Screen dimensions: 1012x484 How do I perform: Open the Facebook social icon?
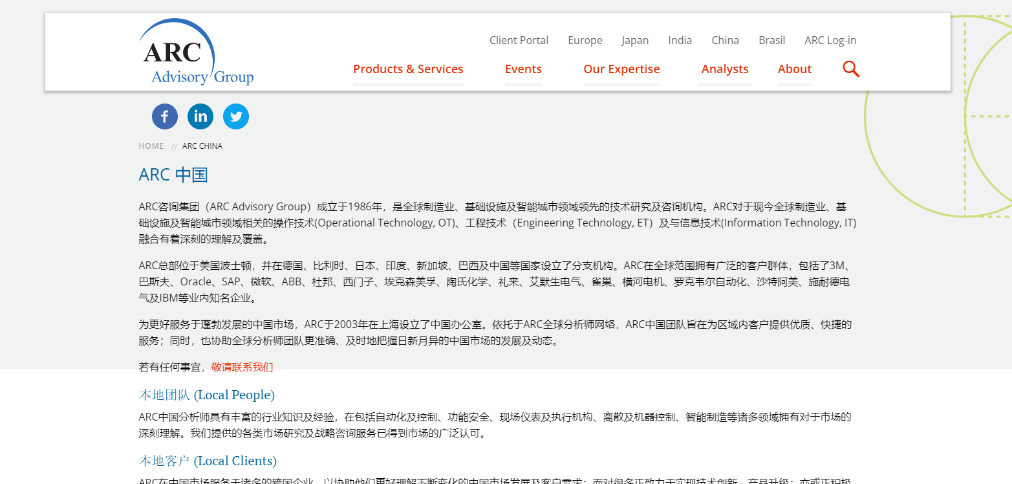pyautogui.click(x=165, y=116)
